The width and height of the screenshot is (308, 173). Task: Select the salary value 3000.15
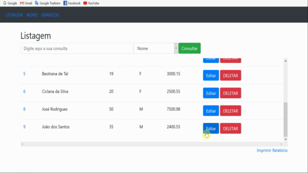[173, 74]
